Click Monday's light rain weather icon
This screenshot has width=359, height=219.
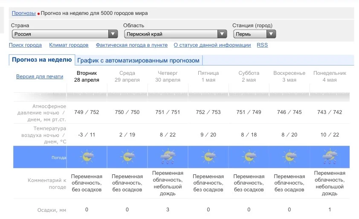(330, 157)
